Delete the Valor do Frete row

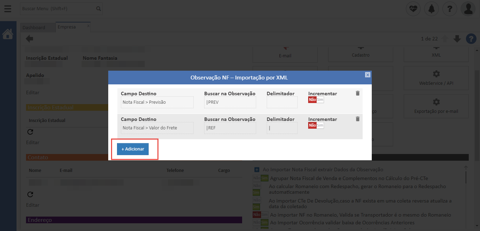point(358,119)
